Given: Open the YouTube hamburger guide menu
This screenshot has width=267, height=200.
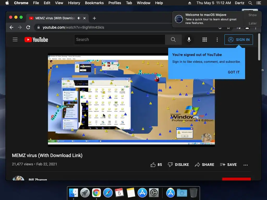Looking at the screenshot, I should [x=15, y=40].
